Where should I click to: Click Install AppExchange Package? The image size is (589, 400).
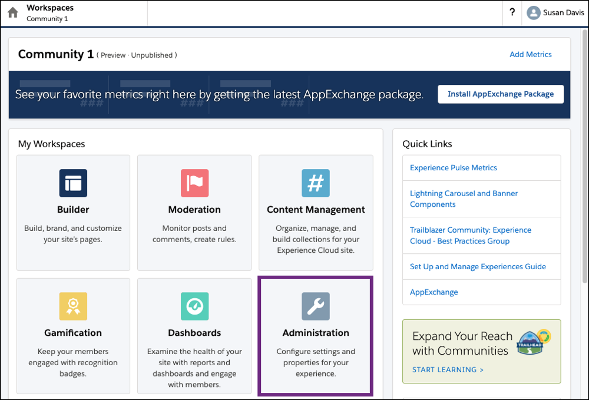point(500,94)
